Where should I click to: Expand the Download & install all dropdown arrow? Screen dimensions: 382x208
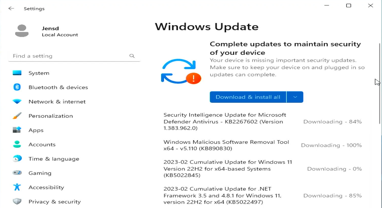295,97
